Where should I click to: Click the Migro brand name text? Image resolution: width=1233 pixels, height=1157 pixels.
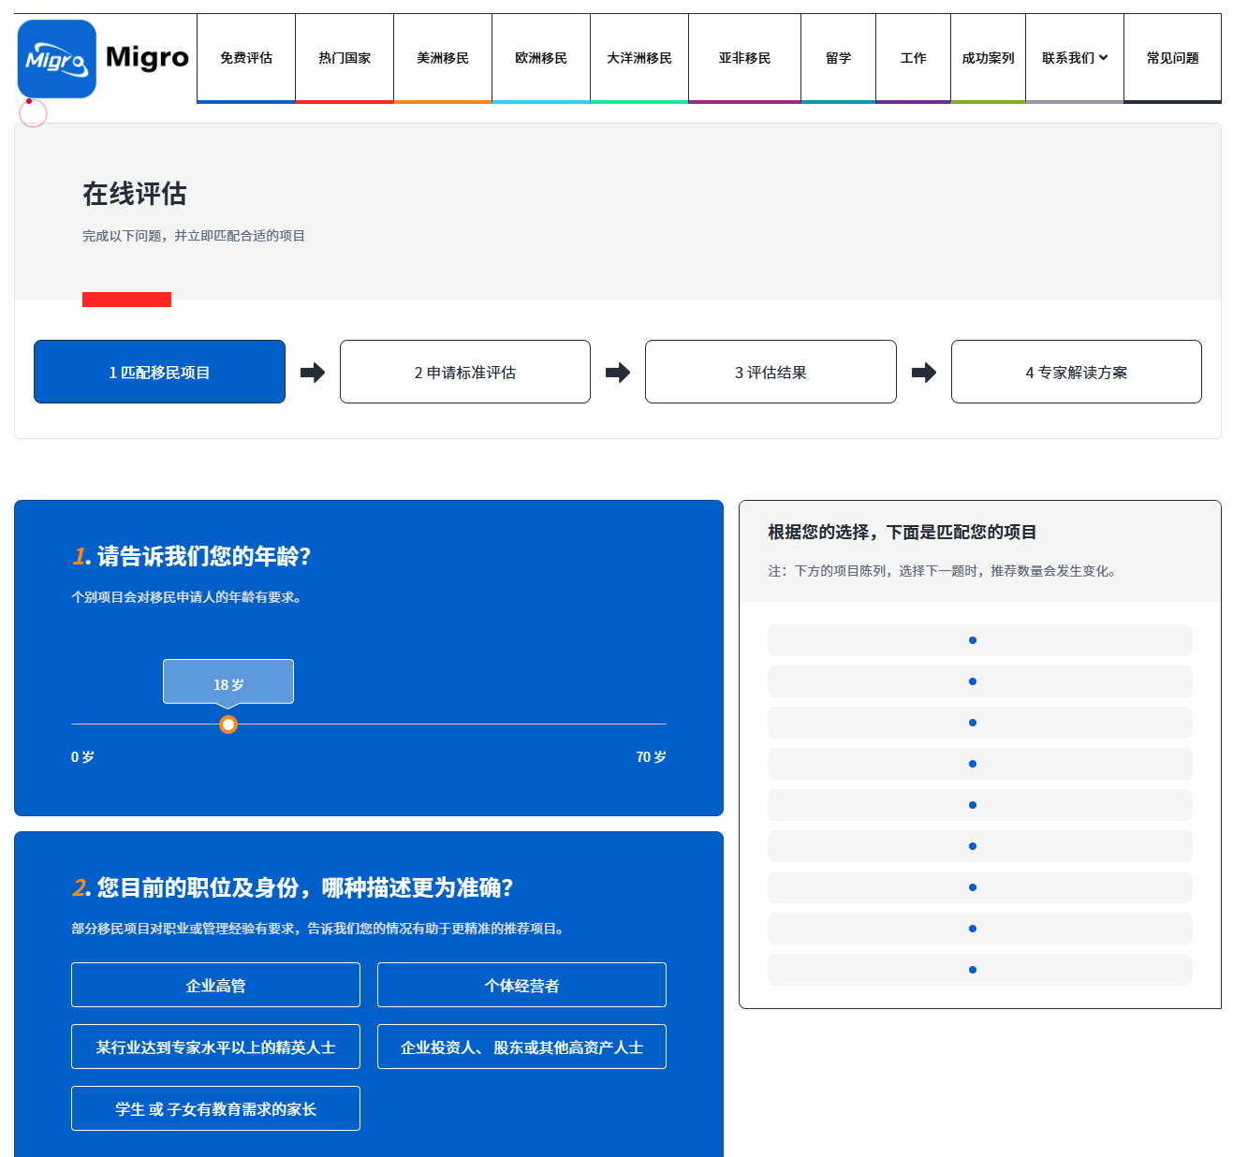[x=147, y=58]
